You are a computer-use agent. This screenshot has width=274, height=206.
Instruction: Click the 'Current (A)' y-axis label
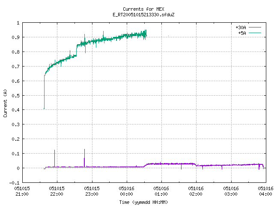point(6,103)
